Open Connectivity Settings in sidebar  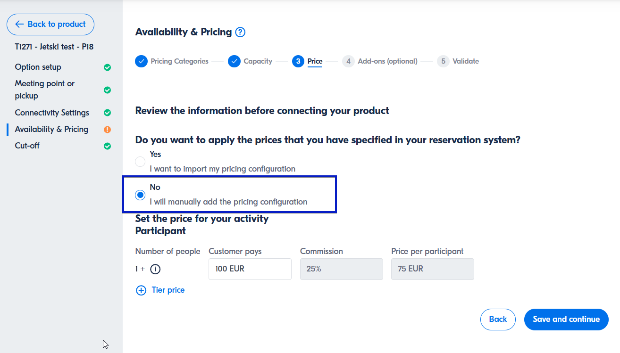tap(52, 113)
